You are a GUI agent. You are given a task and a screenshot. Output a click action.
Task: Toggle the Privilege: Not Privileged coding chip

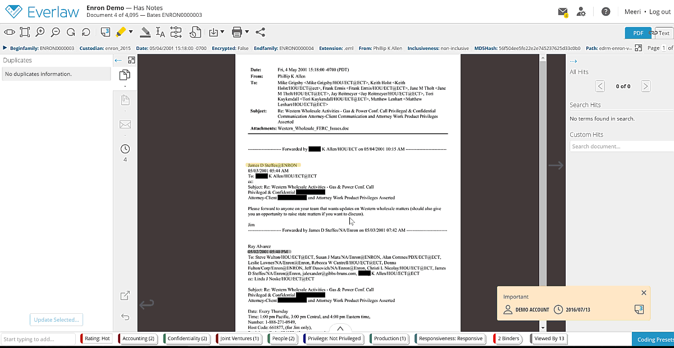(333, 338)
